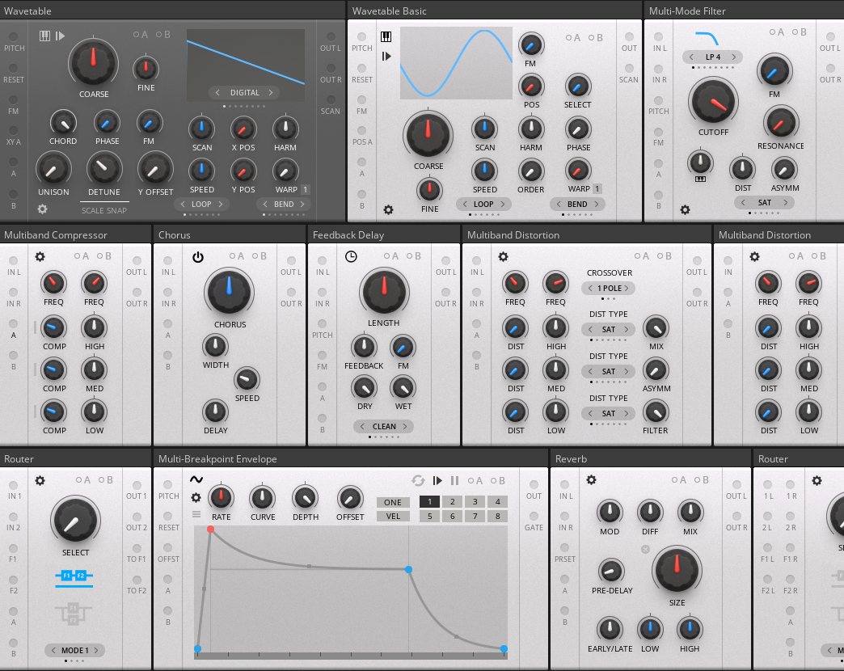This screenshot has height=671, width=844.
Task: Click the right arrow of the DIGITAL selector
Action: [x=273, y=93]
